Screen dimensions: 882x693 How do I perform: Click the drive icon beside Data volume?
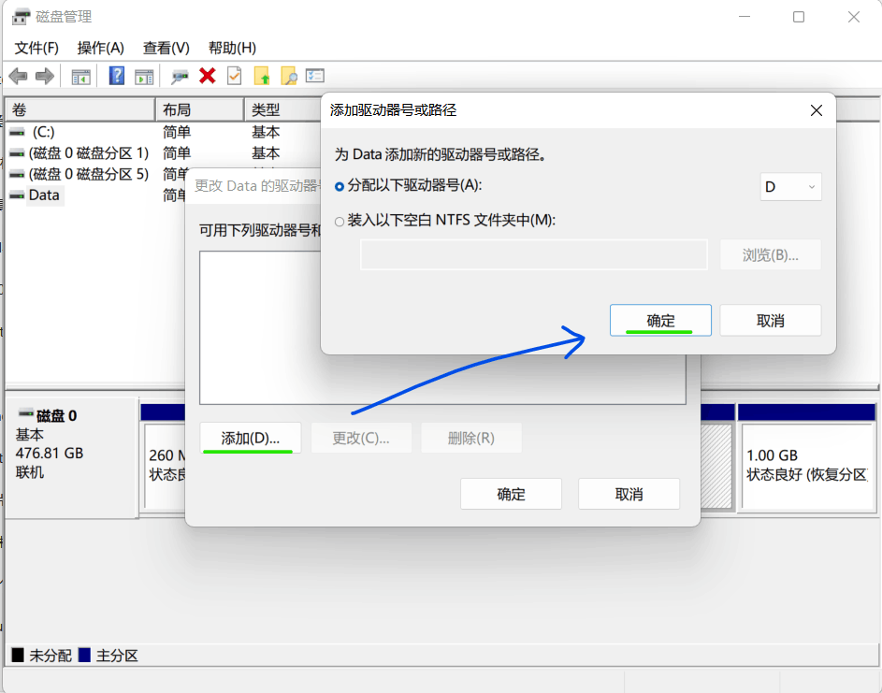click(x=17, y=195)
